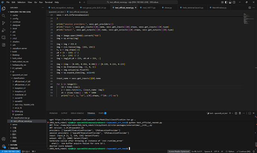Screen dimensions: 257x153
Task: Split the terminal panel
Action: [236, 113]
